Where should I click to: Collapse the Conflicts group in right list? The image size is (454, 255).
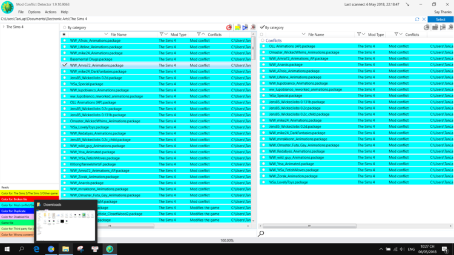(x=263, y=40)
